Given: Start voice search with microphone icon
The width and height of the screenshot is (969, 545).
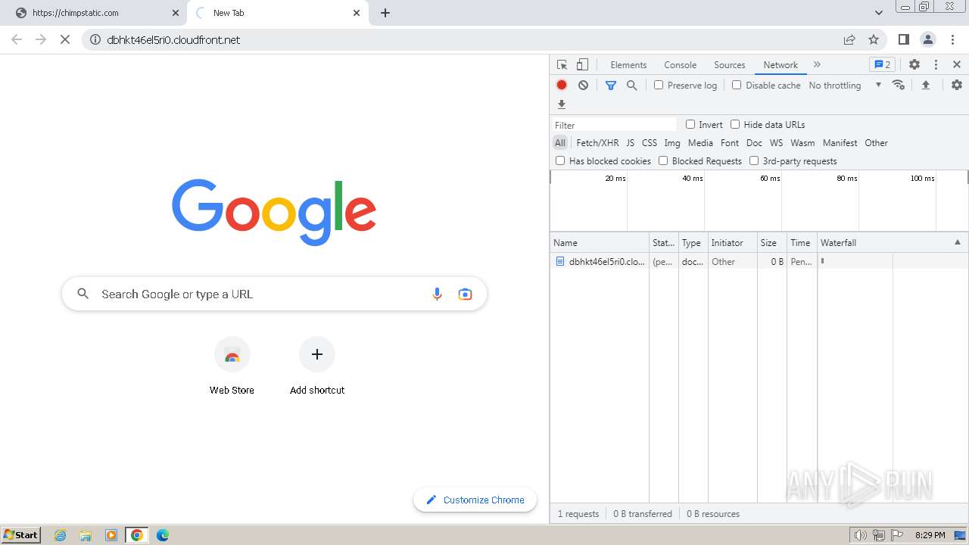Looking at the screenshot, I should (x=437, y=294).
